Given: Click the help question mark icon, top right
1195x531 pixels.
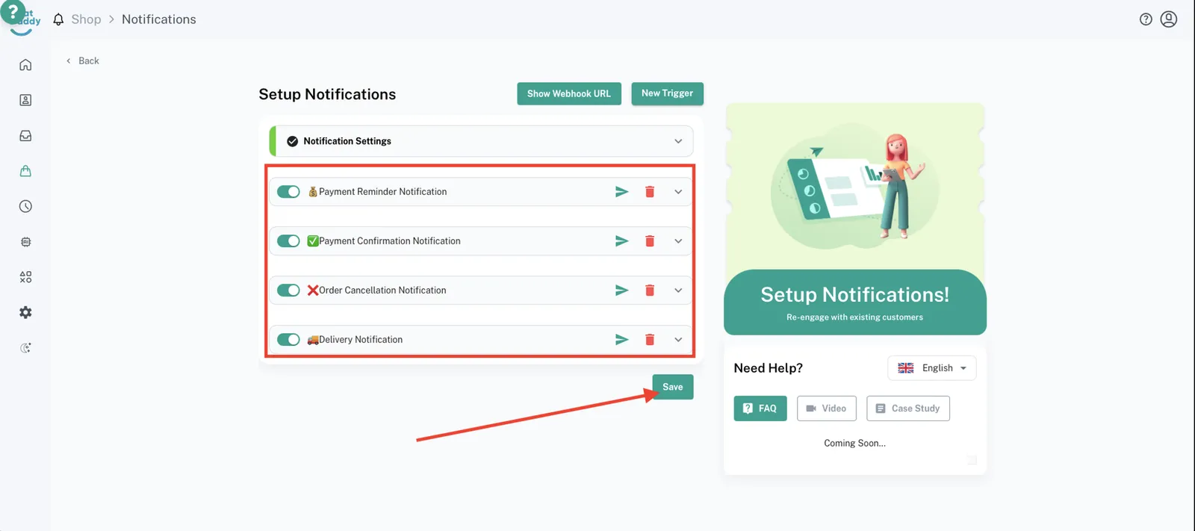Looking at the screenshot, I should tap(1146, 19).
